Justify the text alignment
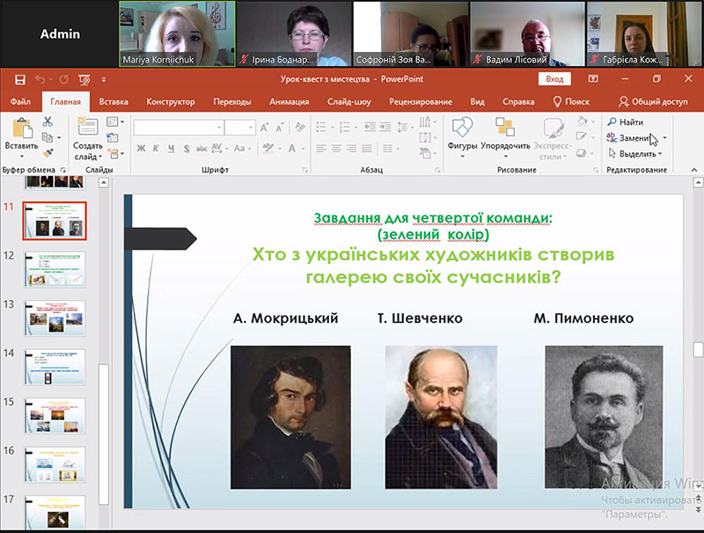 [367, 149]
